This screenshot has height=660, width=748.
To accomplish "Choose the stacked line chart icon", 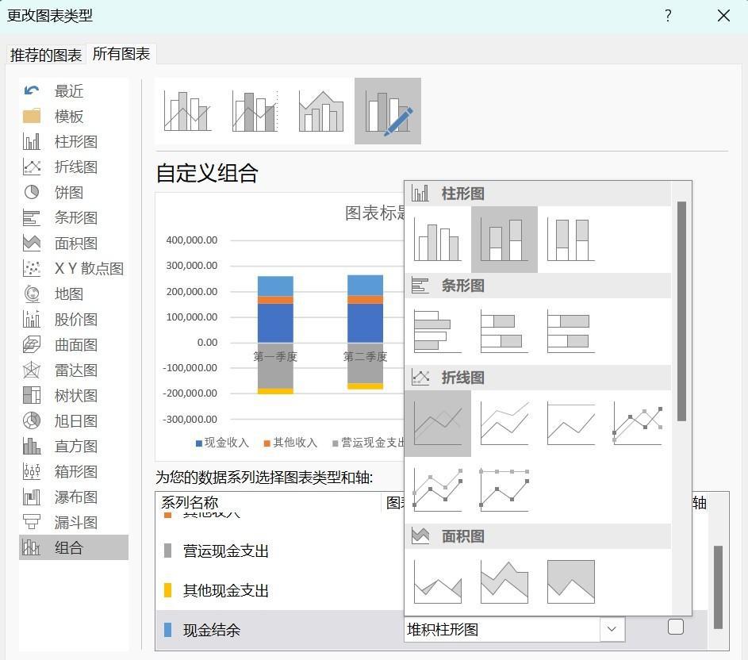I will click(x=504, y=424).
